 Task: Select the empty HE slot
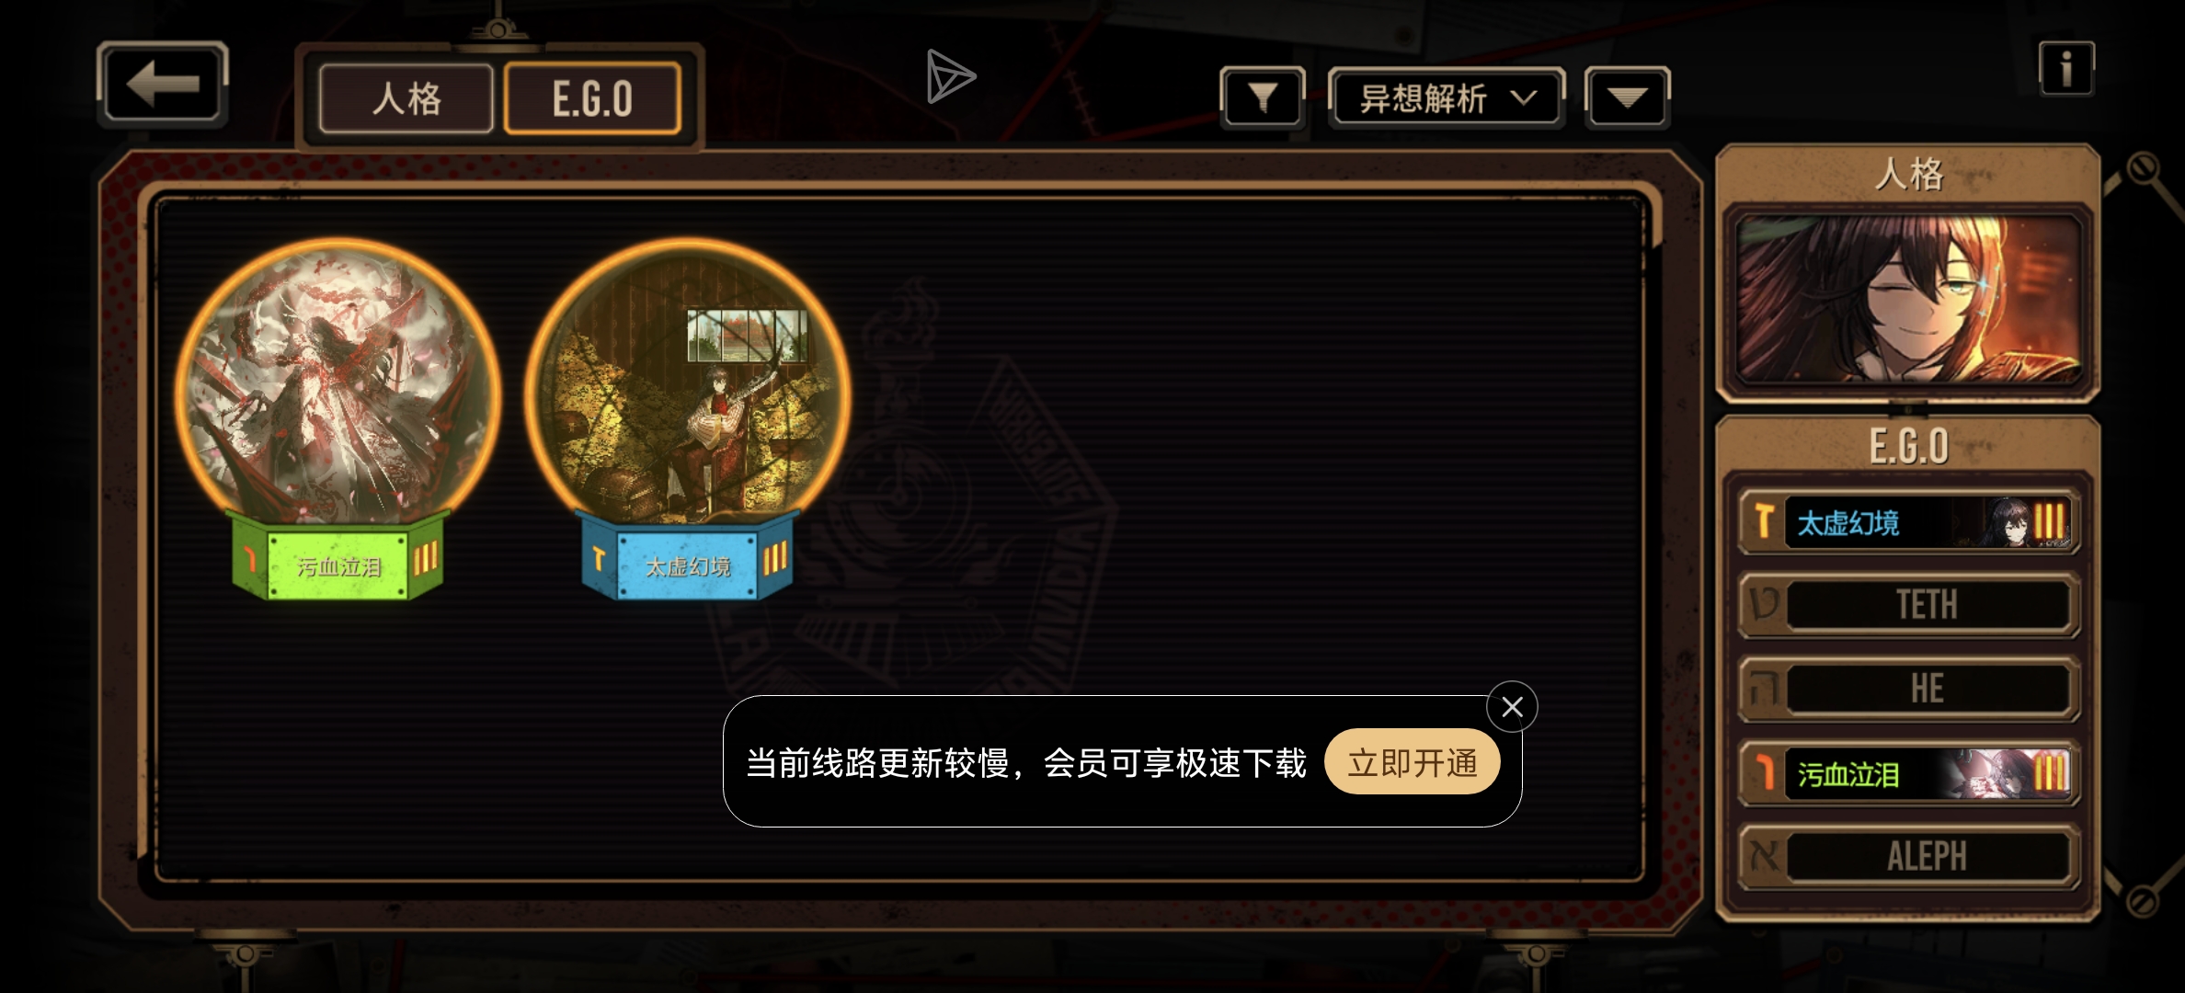point(1908,689)
